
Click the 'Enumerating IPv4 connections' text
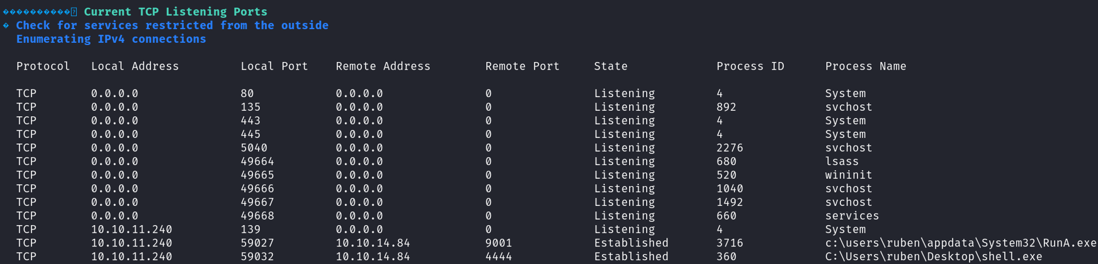[x=111, y=39]
